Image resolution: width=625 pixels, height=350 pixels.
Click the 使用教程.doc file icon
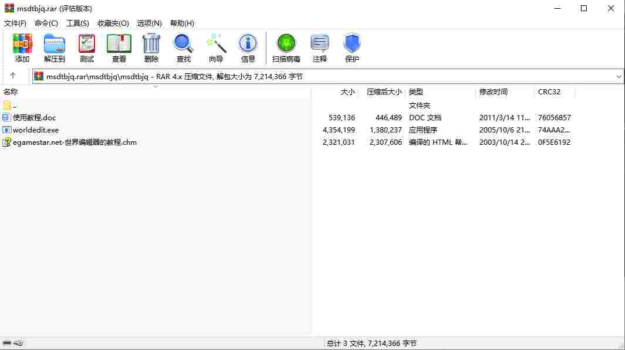[6, 117]
